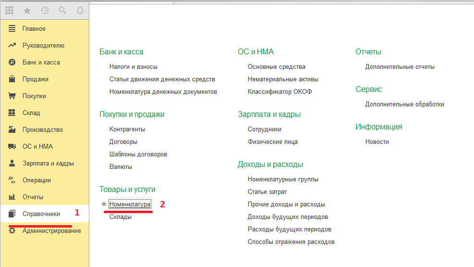Click the Справочники books icon

12,214
